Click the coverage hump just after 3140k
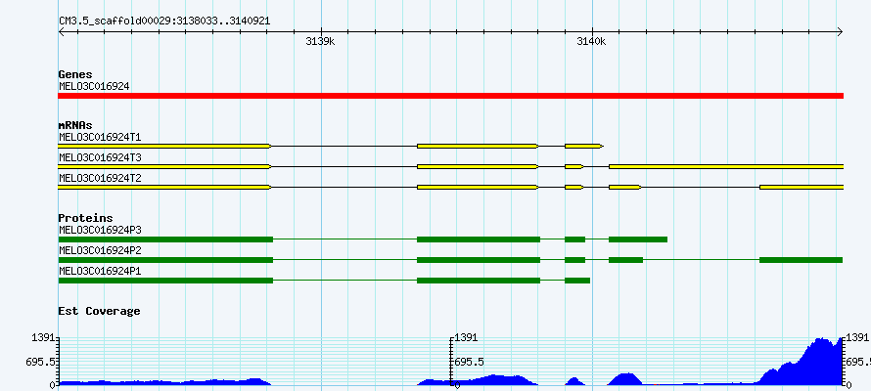 pos(626,379)
